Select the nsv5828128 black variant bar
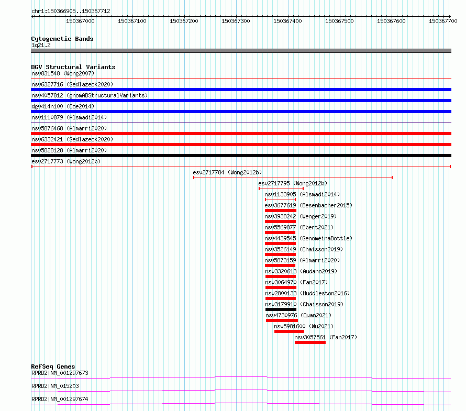466x411 pixels. tap(241, 155)
